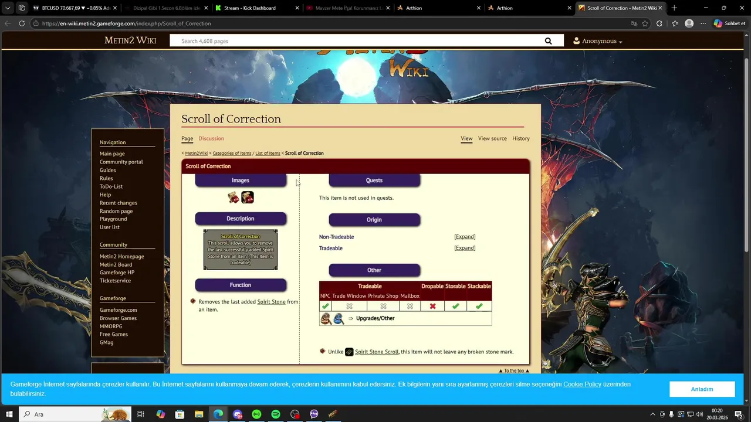Jump back using To the top link
The height and width of the screenshot is (422, 751).
[514, 370]
